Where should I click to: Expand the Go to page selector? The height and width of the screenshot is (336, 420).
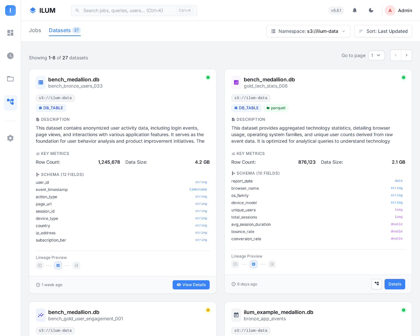(x=376, y=55)
